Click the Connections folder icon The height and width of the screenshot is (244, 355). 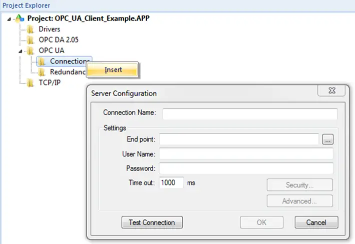point(42,61)
